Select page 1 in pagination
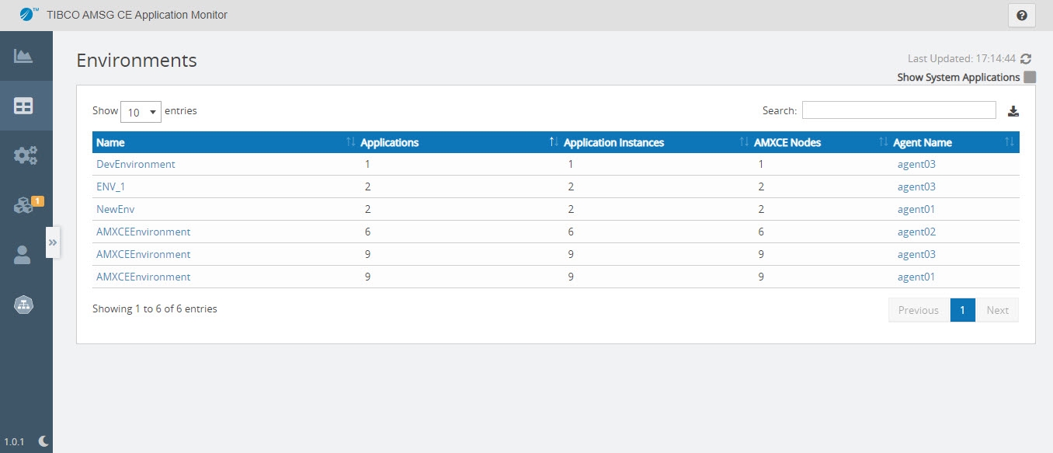The width and height of the screenshot is (1053, 453). point(962,310)
